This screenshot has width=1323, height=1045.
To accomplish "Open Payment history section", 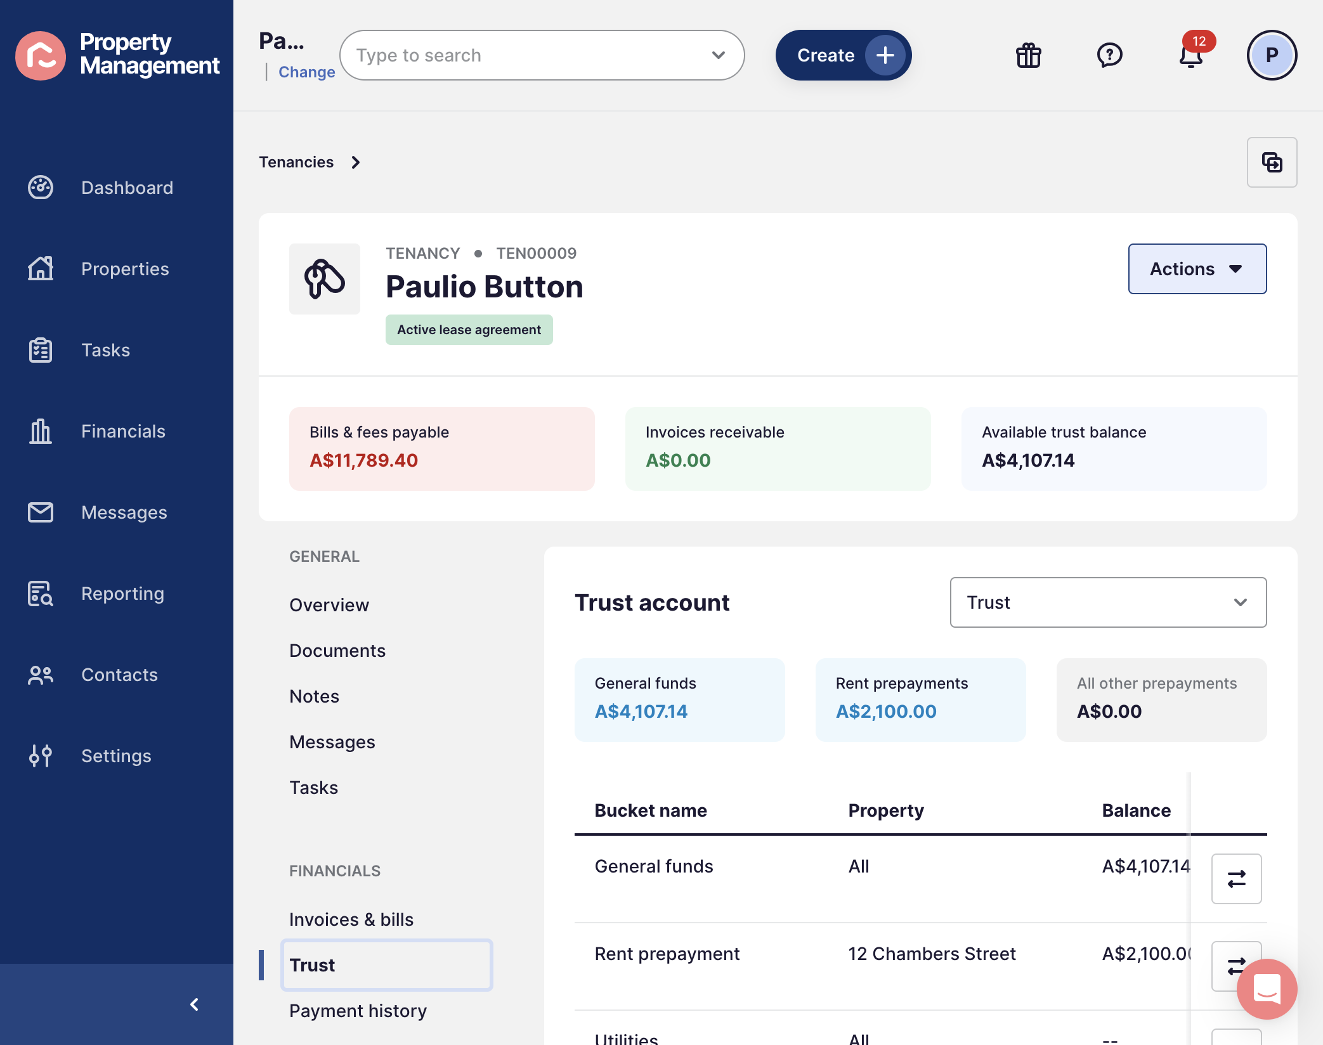I will (x=358, y=1011).
